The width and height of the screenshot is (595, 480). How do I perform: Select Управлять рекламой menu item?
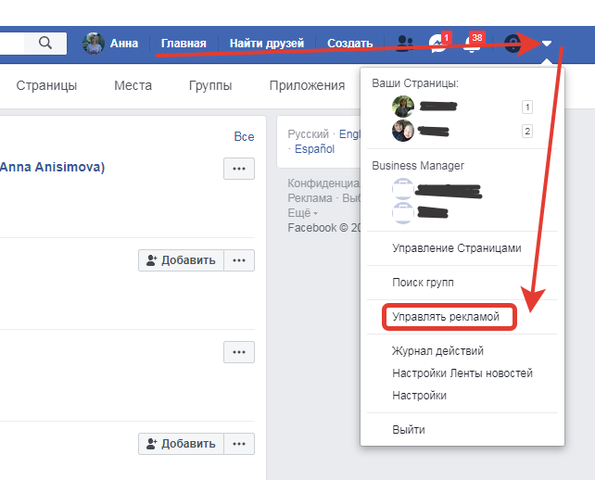[446, 317]
